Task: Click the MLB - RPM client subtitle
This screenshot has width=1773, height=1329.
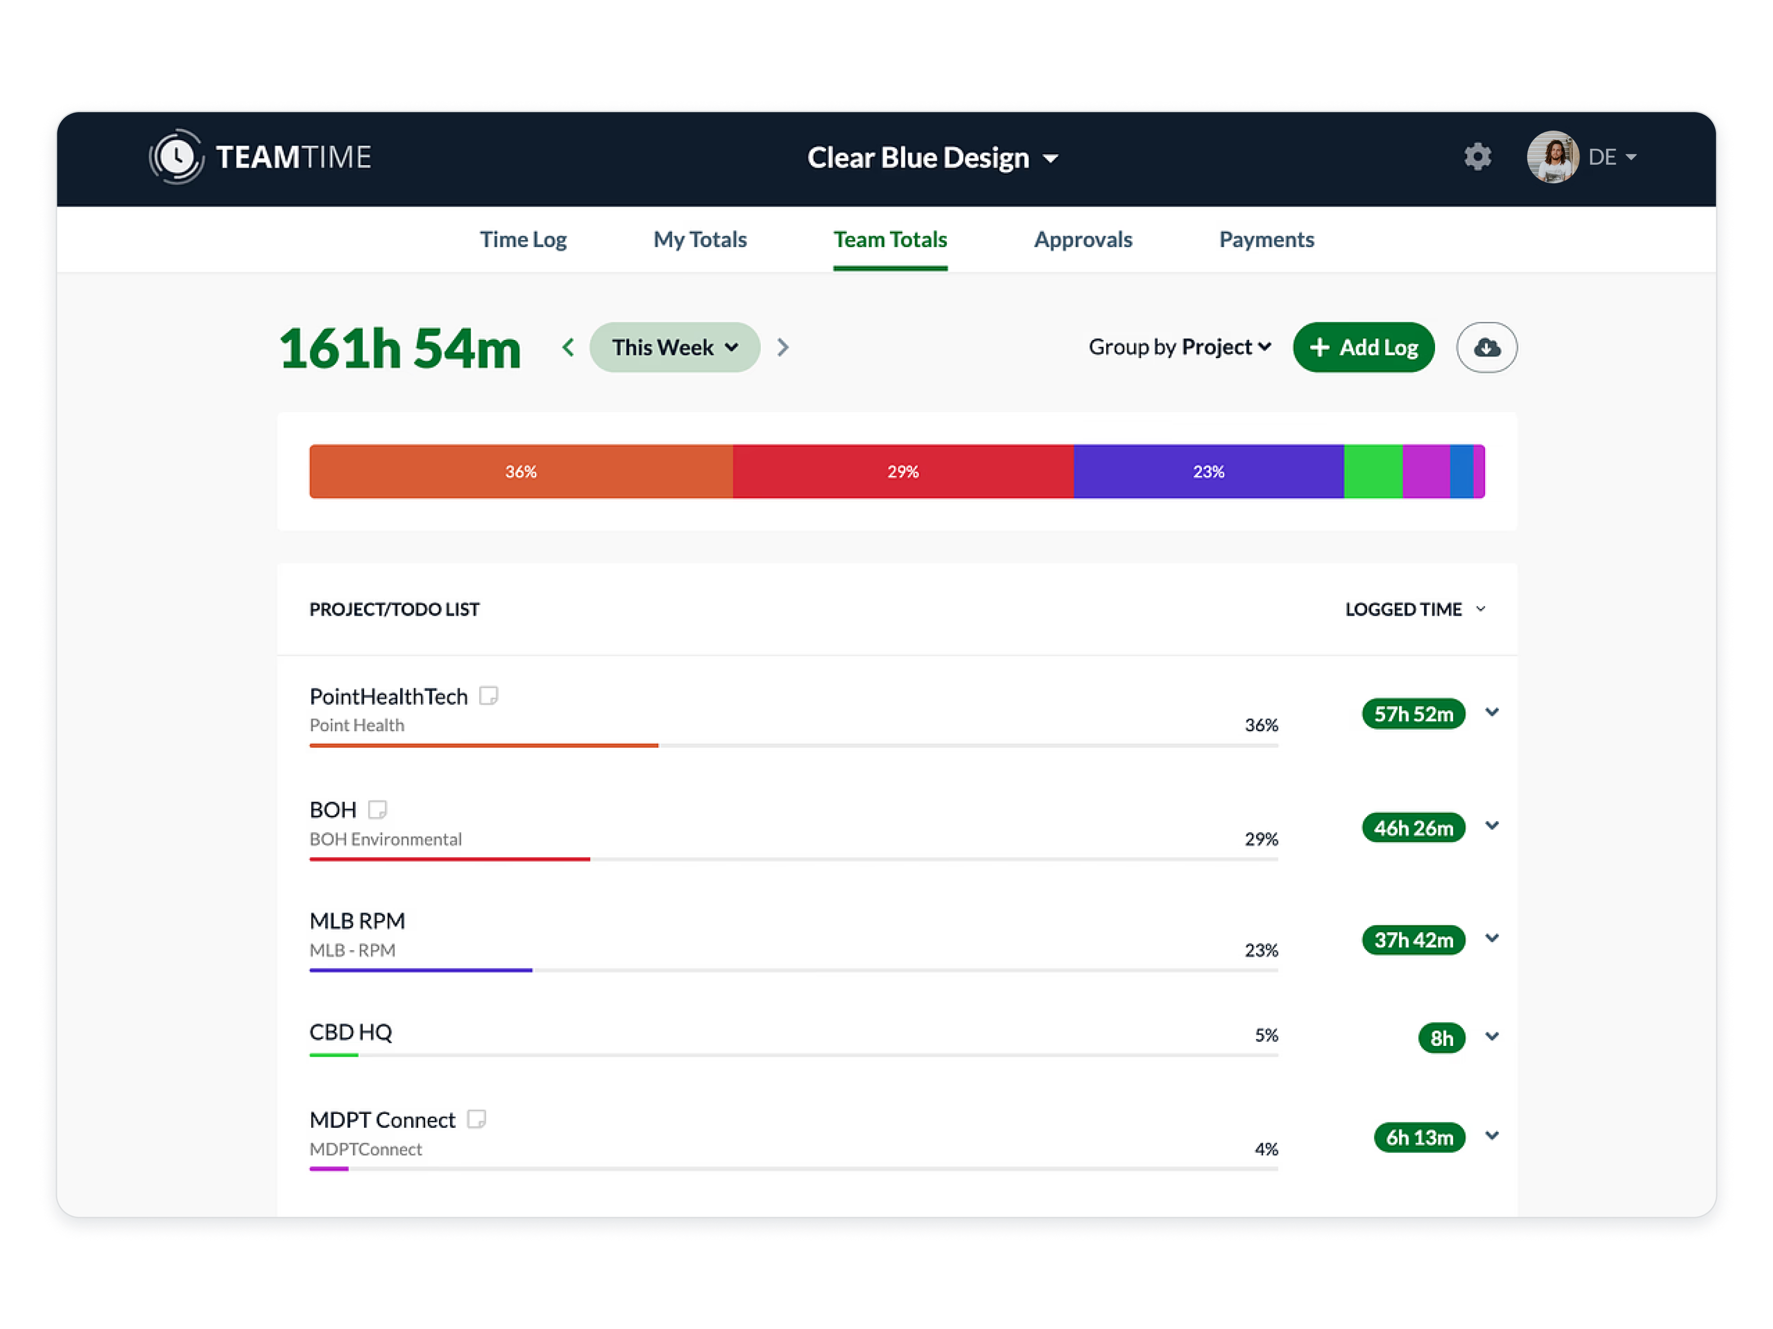Action: click(x=353, y=950)
